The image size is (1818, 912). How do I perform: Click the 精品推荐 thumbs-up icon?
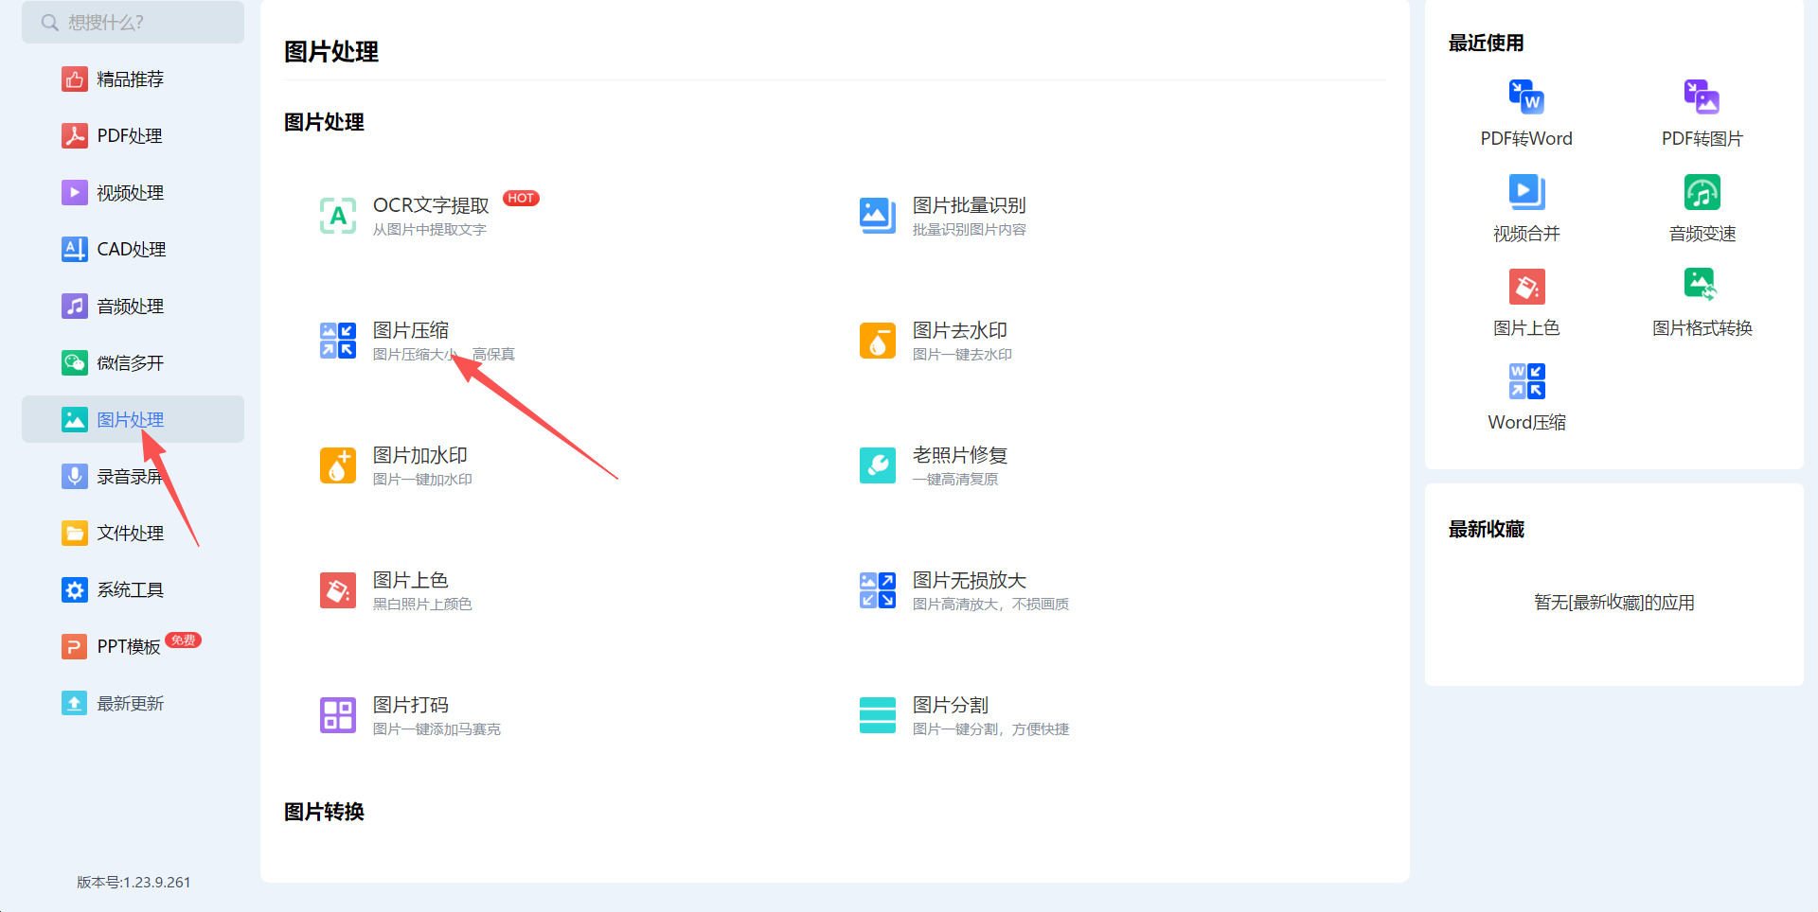pyautogui.click(x=75, y=79)
